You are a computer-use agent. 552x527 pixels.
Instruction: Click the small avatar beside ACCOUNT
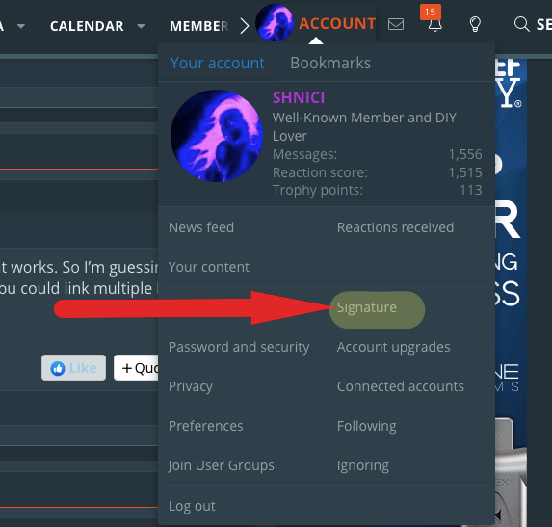[x=275, y=23]
